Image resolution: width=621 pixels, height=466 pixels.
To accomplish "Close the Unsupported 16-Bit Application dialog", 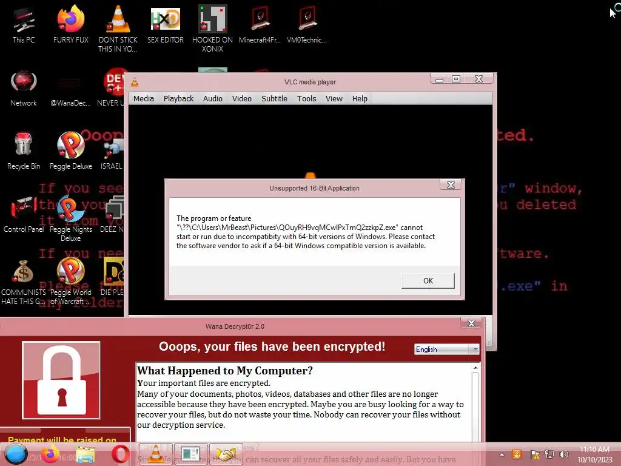I will tap(451, 184).
